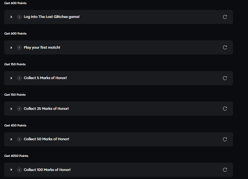Click circle plus icon beside Collect 25 Marks
This screenshot has width=248, height=179.
coord(19,109)
